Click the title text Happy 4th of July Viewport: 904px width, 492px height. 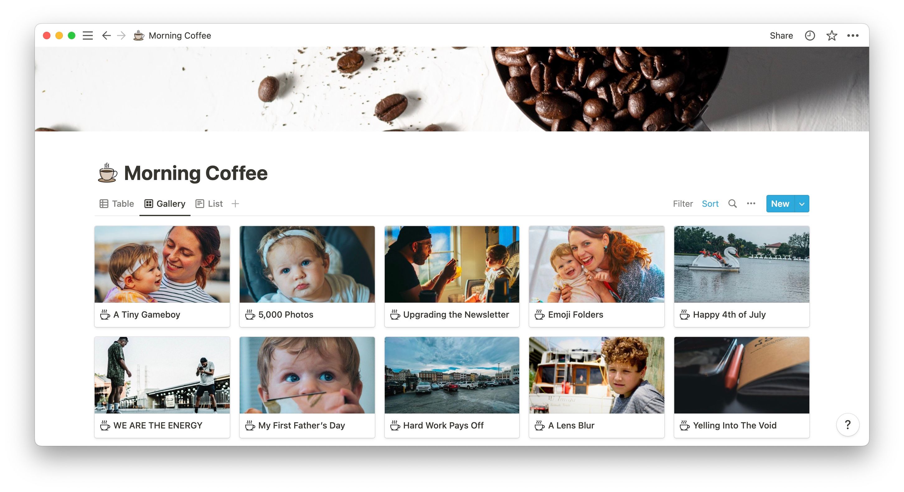(x=729, y=315)
